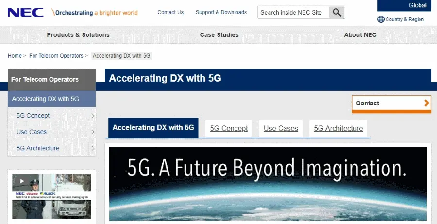Go to Home breadcrumb link
The width and height of the screenshot is (437, 224).
(15, 56)
